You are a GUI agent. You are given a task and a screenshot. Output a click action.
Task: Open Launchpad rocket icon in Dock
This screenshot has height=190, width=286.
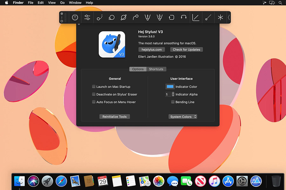point(47,181)
